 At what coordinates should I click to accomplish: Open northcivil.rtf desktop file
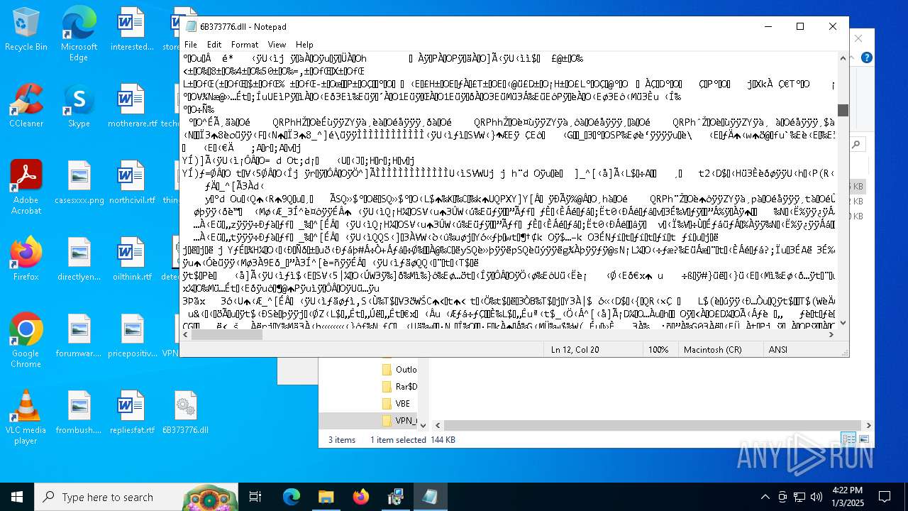click(x=132, y=183)
